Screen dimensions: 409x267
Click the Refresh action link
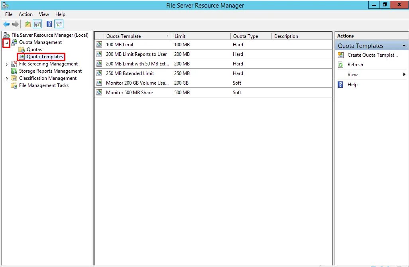355,65
